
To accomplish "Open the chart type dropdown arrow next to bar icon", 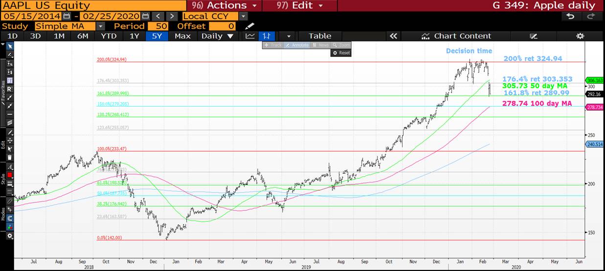I will click(289, 36).
